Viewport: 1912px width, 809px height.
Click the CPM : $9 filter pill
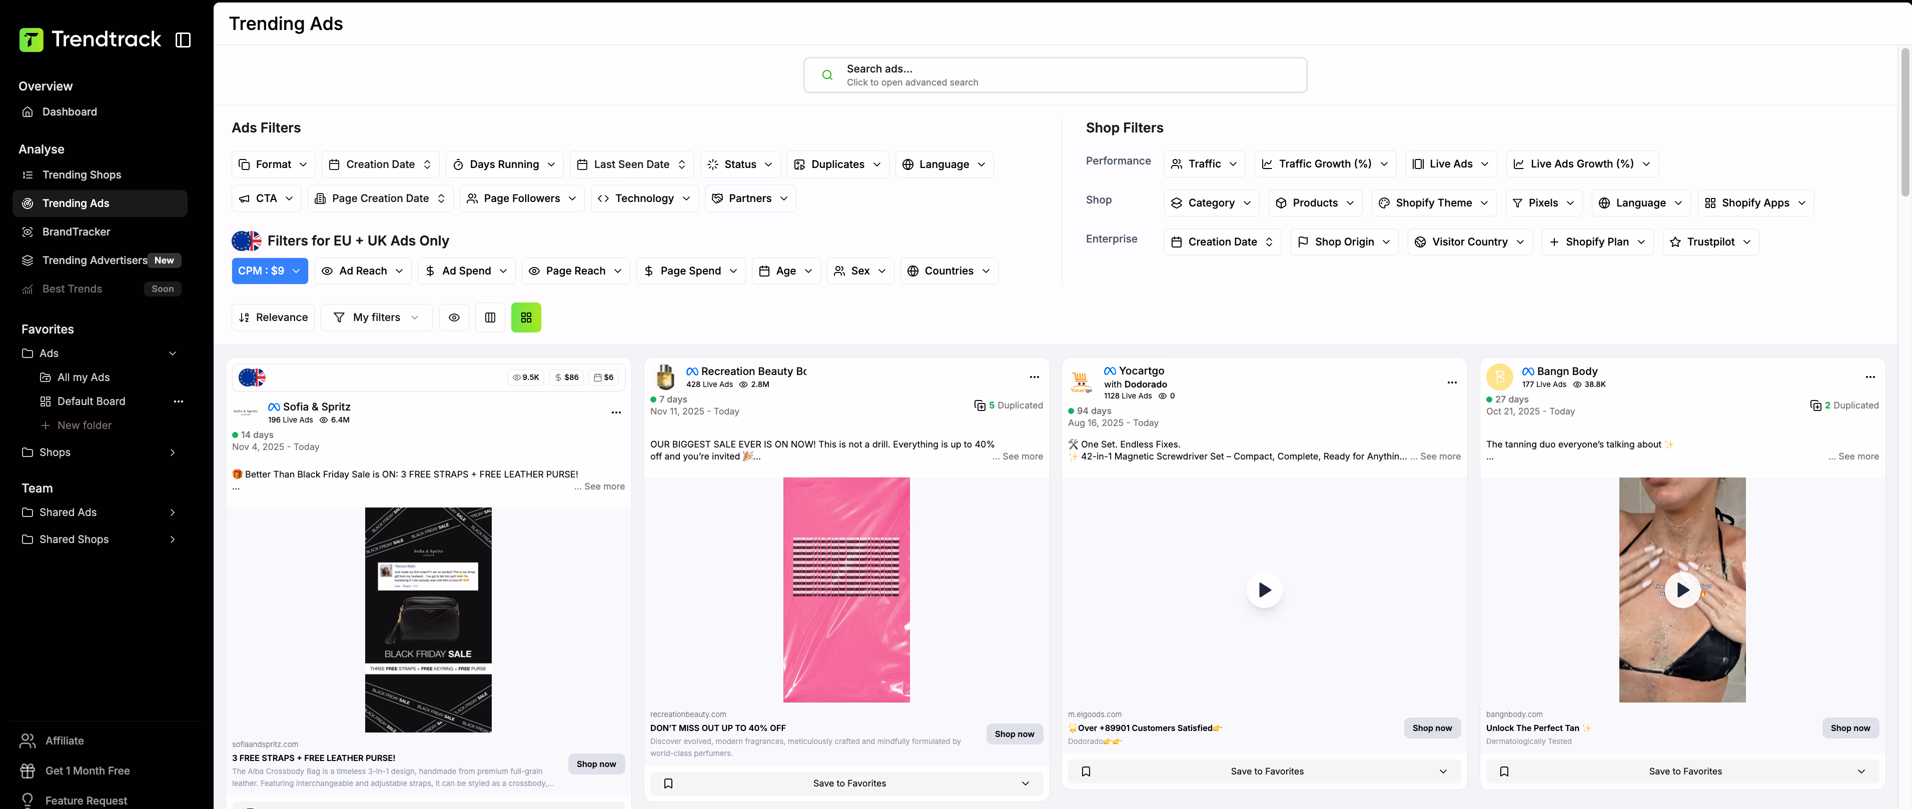(270, 270)
